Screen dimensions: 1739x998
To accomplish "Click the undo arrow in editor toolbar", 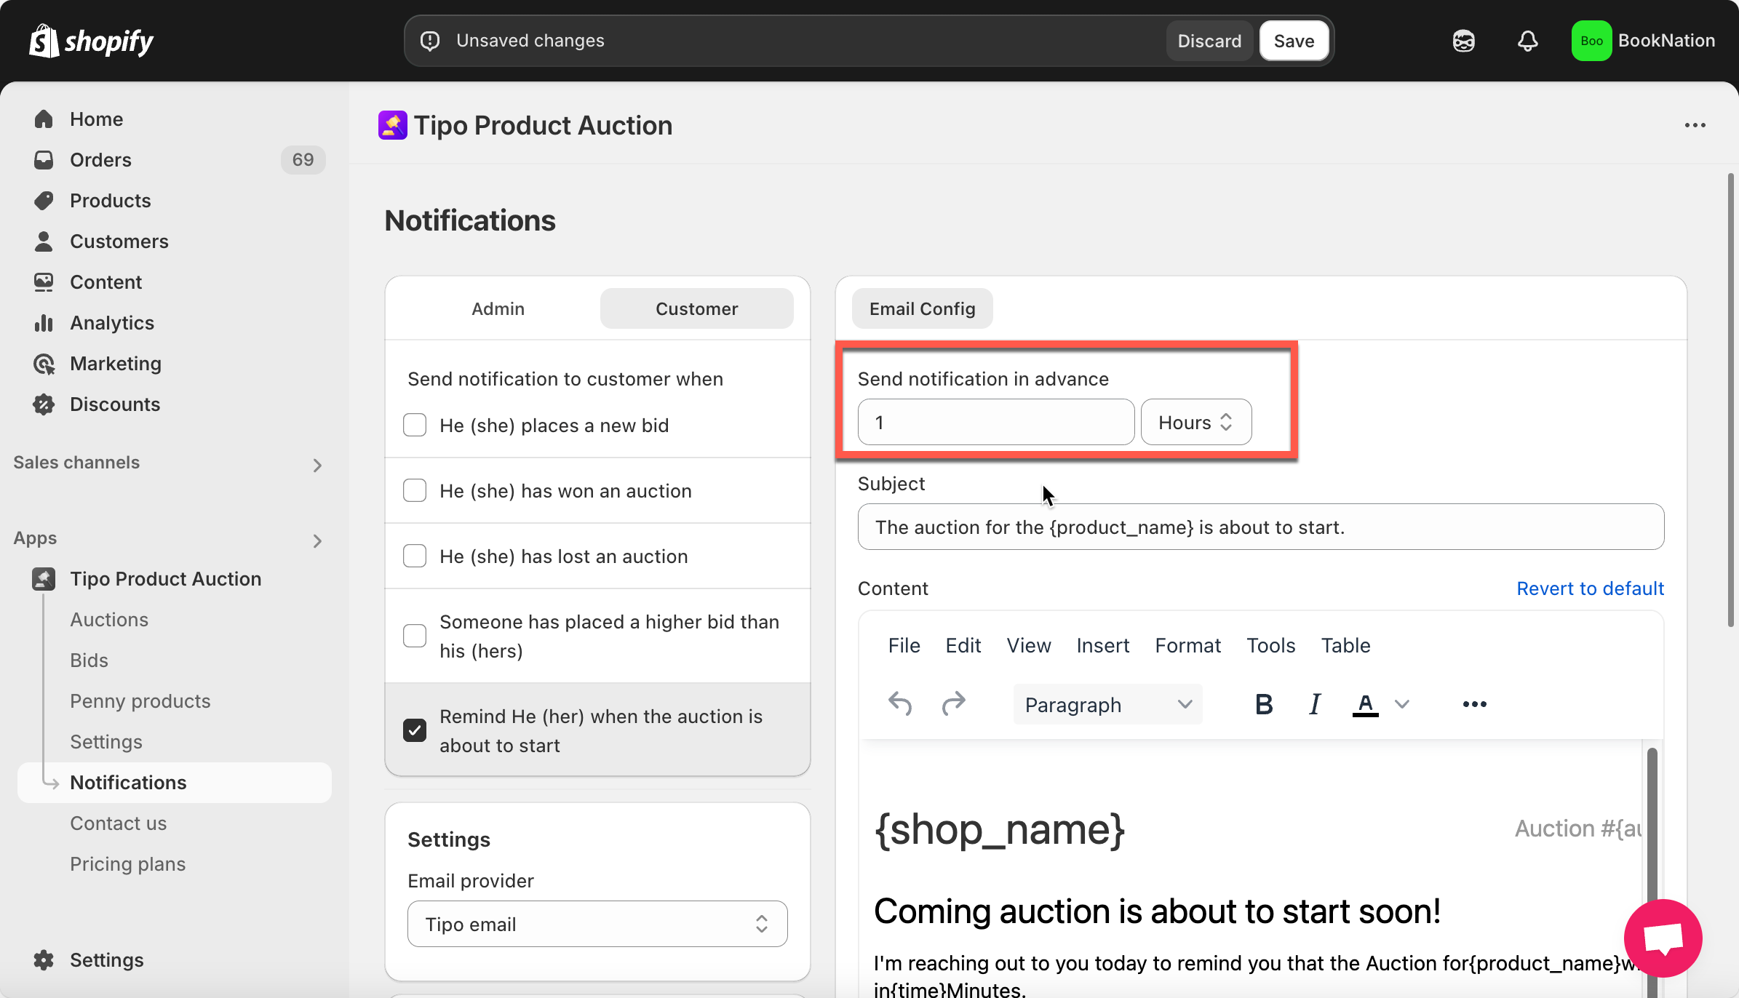I will coord(900,704).
